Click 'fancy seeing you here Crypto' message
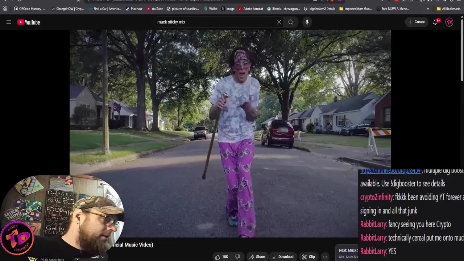 (x=419, y=224)
